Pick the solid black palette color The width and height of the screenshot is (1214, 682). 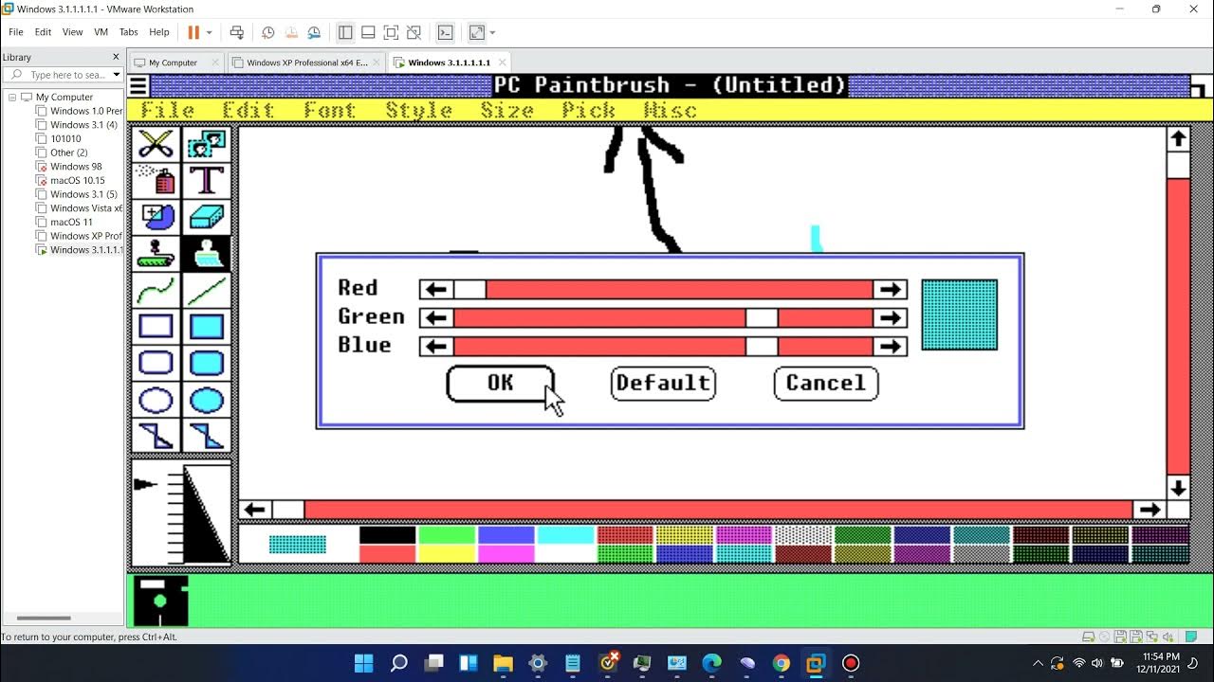pyautogui.click(x=387, y=535)
